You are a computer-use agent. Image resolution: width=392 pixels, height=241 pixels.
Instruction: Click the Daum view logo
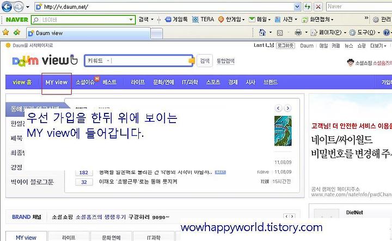pos(45,61)
